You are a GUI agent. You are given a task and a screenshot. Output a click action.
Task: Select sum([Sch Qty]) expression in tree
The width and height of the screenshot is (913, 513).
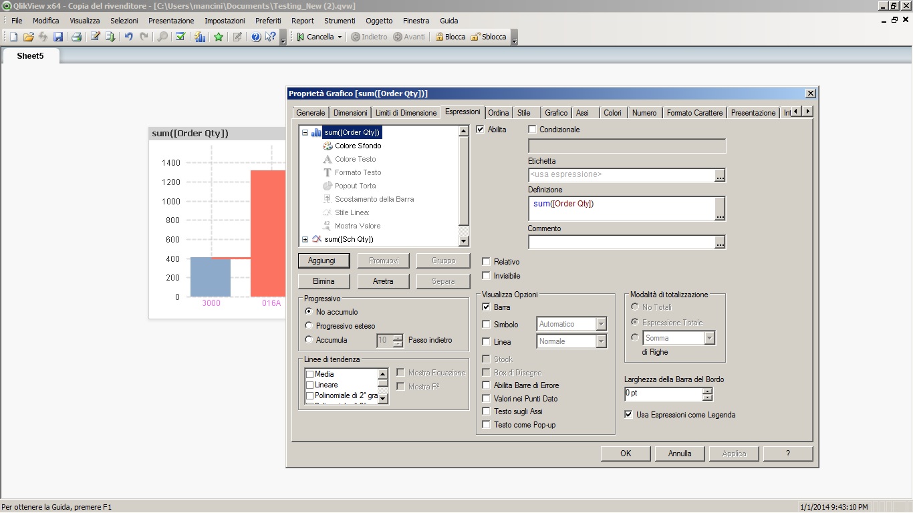tap(349, 239)
